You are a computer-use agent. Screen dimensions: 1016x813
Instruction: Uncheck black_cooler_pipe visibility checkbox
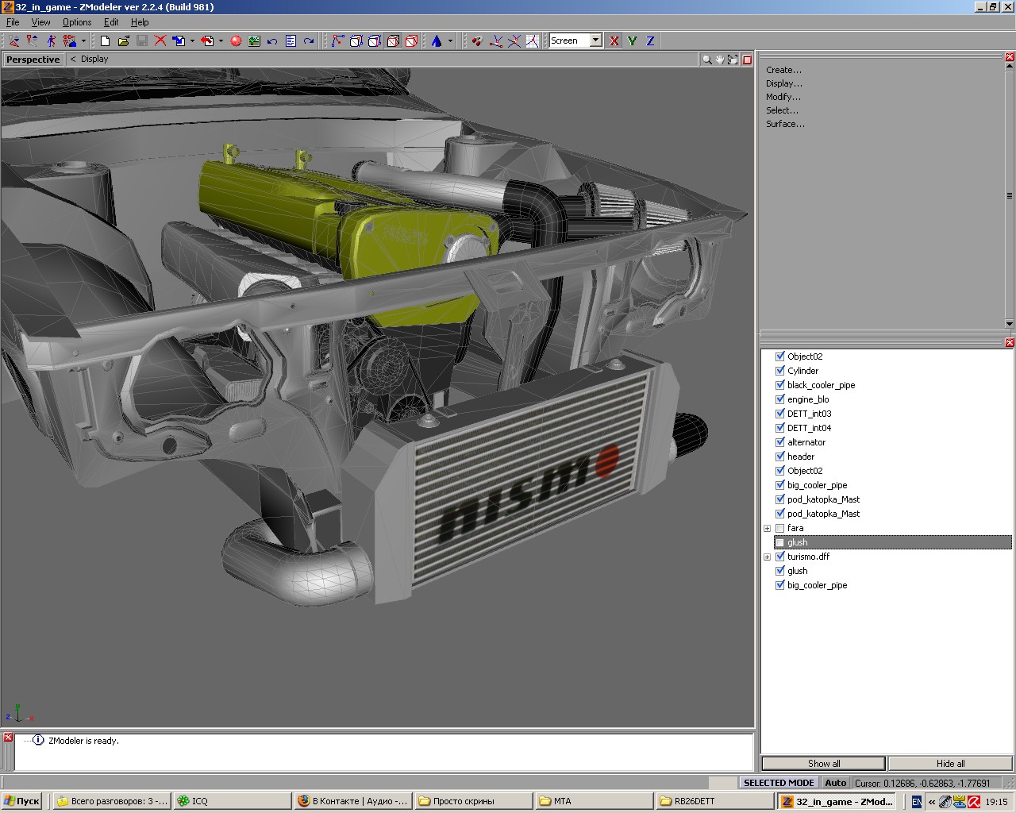780,385
